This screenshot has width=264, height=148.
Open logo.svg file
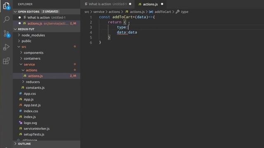30,123
